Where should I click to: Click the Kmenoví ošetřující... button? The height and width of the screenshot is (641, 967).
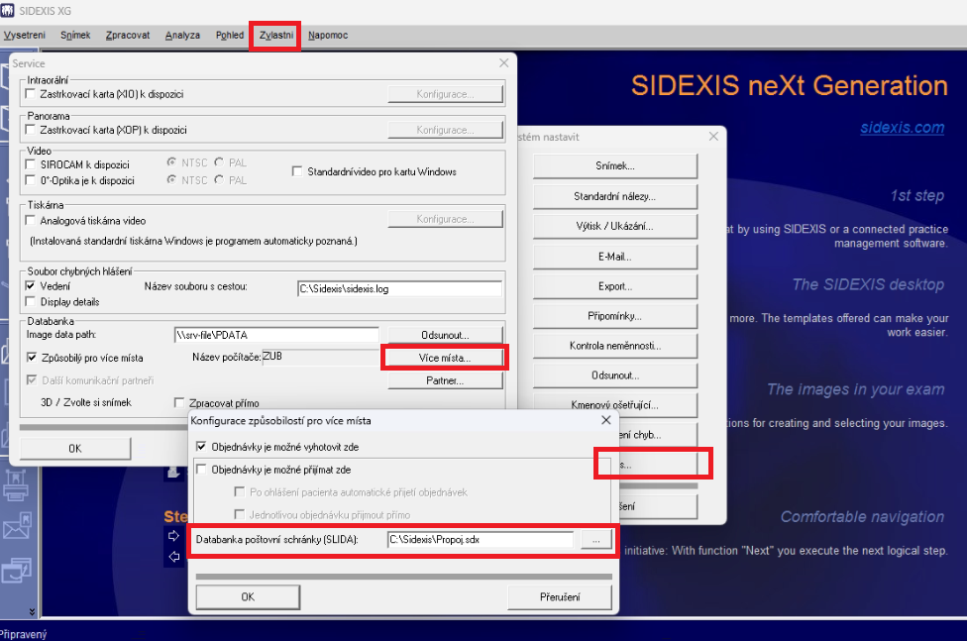[x=615, y=405]
